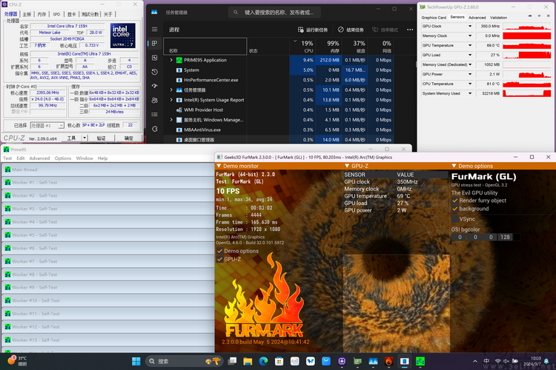
Task: Open notification bell in system tray
Action: (546, 361)
